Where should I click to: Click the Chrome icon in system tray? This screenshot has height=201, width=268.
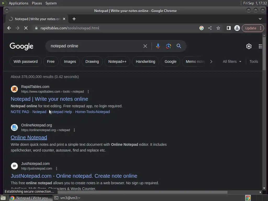[x=248, y=198]
